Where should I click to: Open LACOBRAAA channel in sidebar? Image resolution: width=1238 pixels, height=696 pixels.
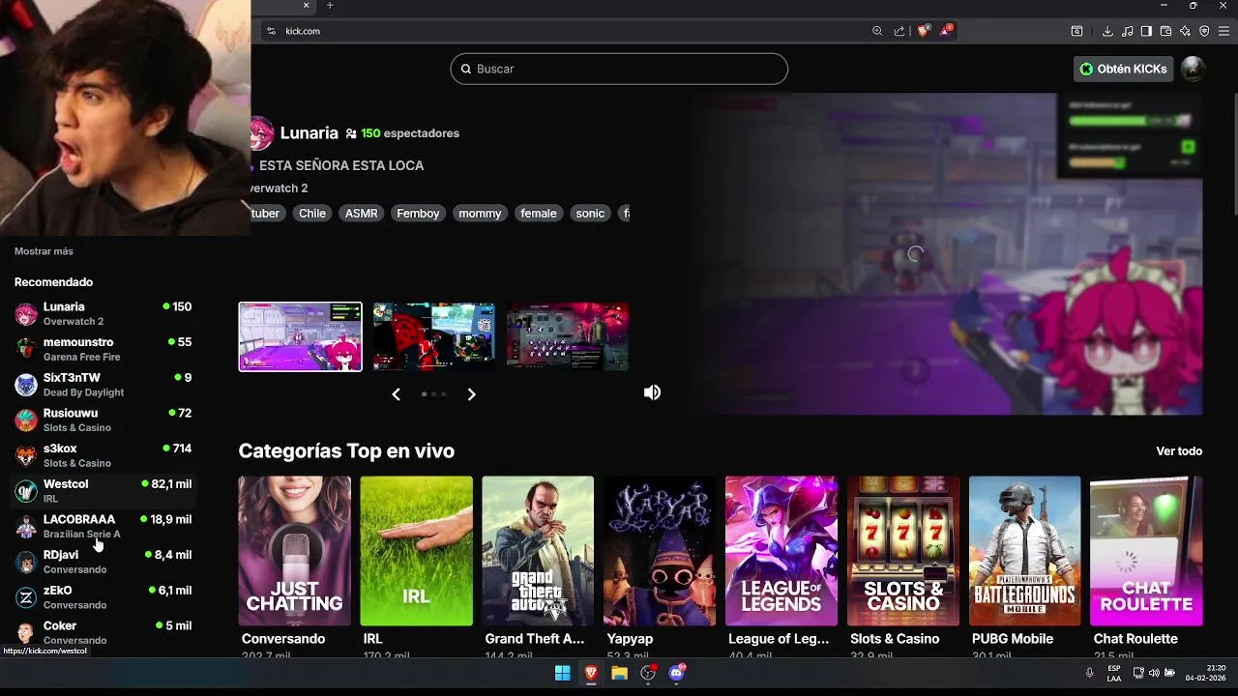click(x=103, y=527)
